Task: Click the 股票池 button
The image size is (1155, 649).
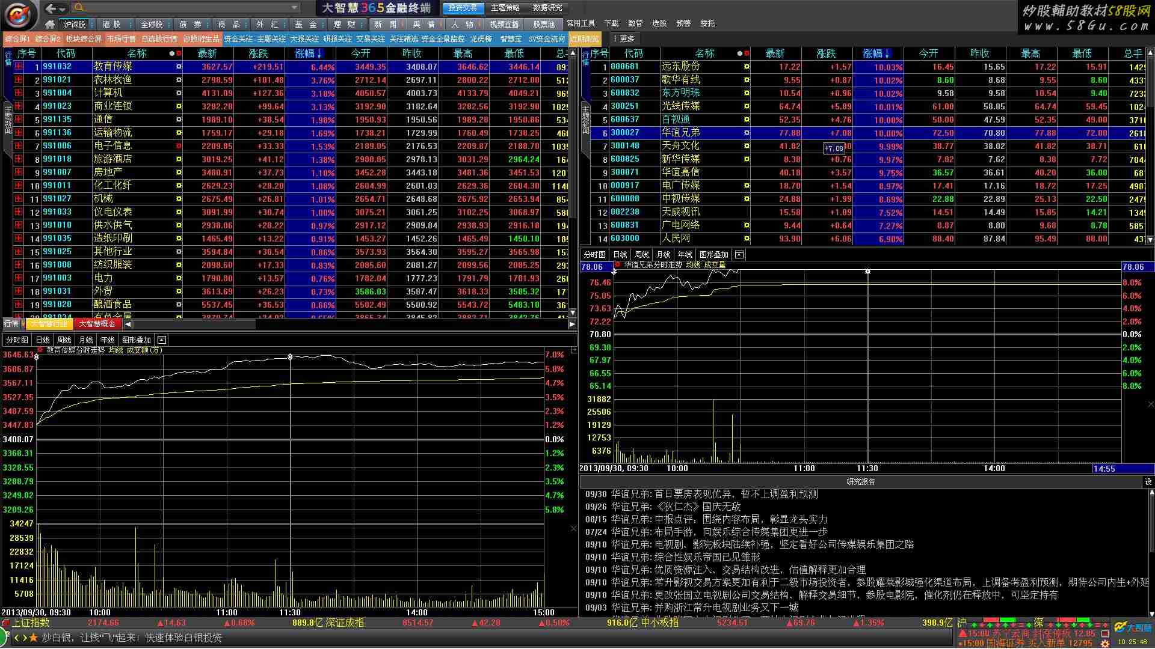Action: point(544,25)
